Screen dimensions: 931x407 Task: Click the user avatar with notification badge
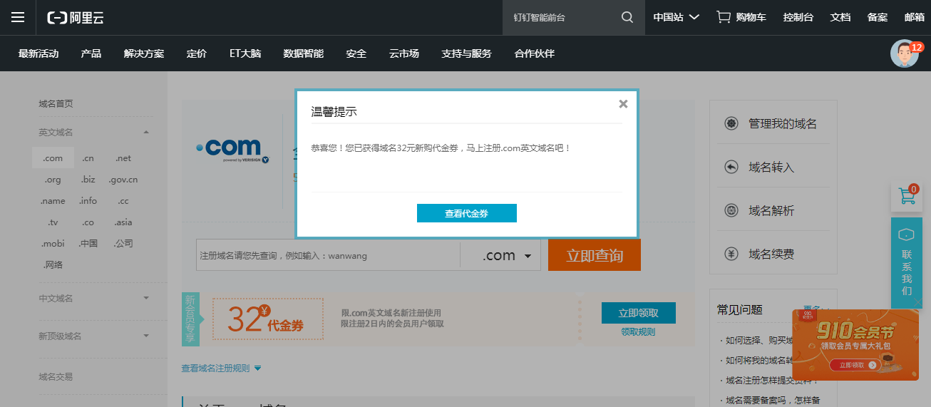(x=905, y=54)
